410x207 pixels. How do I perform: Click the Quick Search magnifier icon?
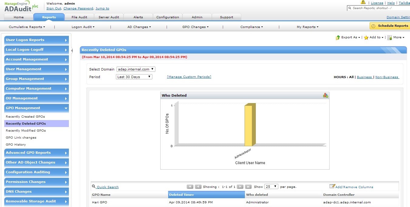click(94, 187)
